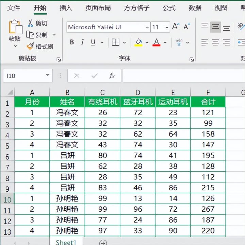Click the borders grid icon
The image size is (245, 245).
point(116,42)
